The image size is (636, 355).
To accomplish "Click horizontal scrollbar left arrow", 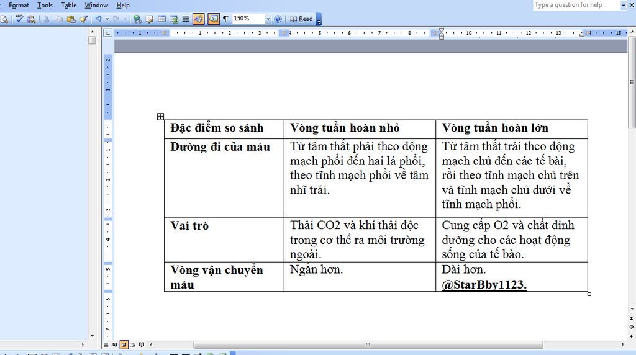I will (151, 344).
